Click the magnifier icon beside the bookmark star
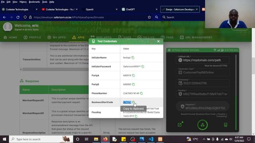Screen dimensions: 255x143 [157, 17]
